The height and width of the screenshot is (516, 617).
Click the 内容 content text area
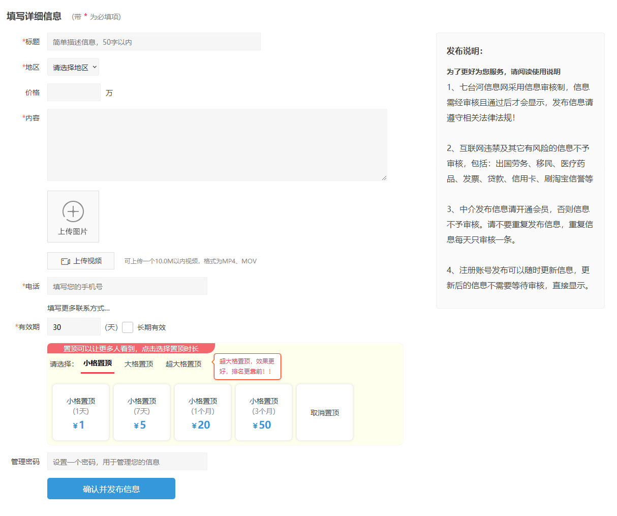[x=217, y=145]
